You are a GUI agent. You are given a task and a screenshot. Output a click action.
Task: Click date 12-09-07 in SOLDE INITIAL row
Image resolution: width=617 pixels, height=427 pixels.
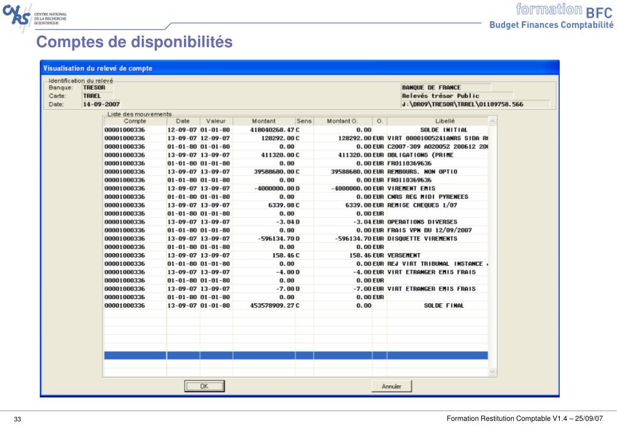(x=182, y=130)
